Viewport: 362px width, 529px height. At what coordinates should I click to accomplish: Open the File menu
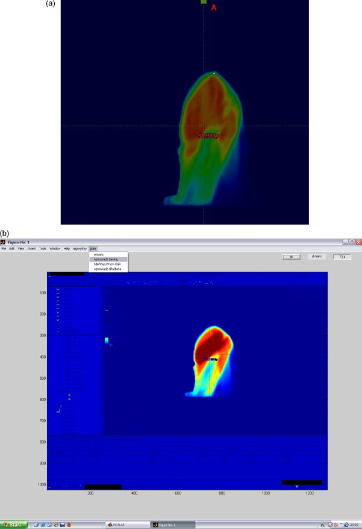click(x=4, y=249)
